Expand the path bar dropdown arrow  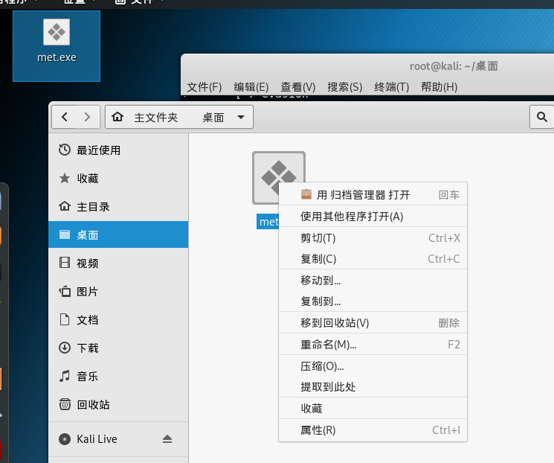click(241, 117)
